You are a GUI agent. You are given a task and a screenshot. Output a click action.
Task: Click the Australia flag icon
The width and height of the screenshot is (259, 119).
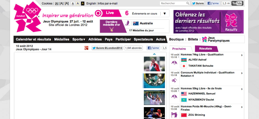coord(136,23)
